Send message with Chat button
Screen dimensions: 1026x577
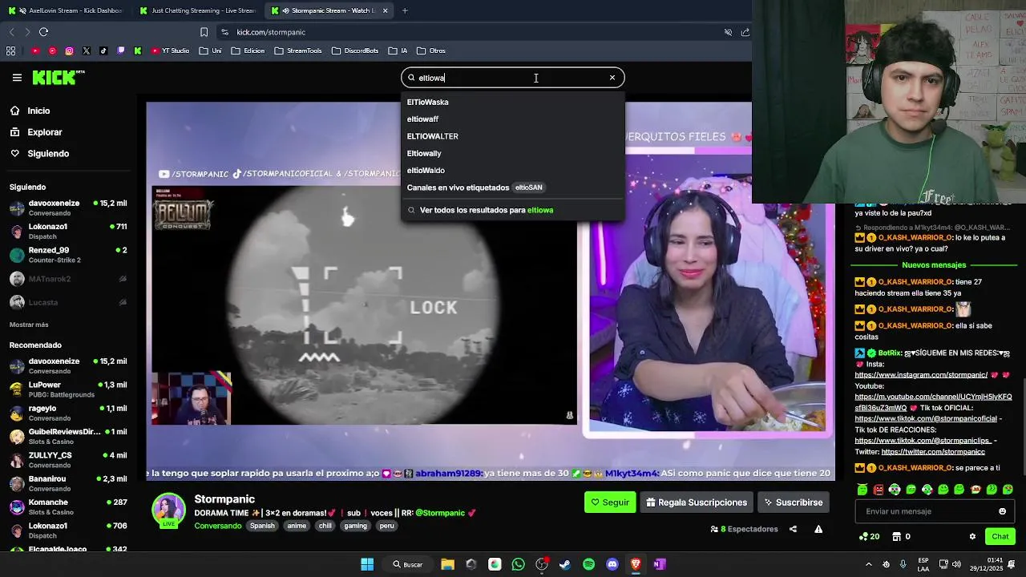[x=1000, y=536]
